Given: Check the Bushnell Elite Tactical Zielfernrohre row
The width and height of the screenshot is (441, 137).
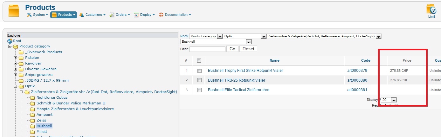Looking at the screenshot, I should 199,90.
